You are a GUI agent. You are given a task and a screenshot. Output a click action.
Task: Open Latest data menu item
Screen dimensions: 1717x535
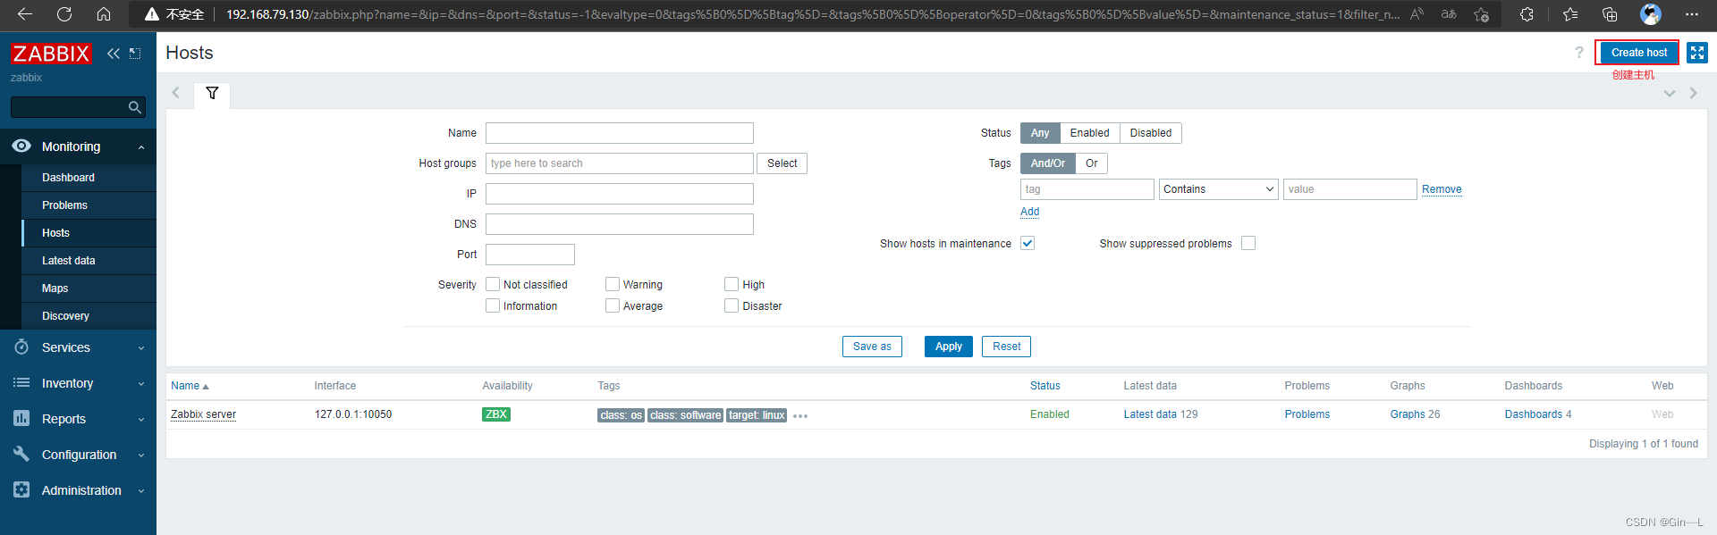(89, 261)
